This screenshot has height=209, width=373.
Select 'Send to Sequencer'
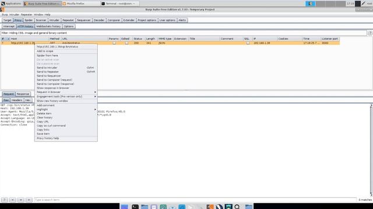point(66,75)
